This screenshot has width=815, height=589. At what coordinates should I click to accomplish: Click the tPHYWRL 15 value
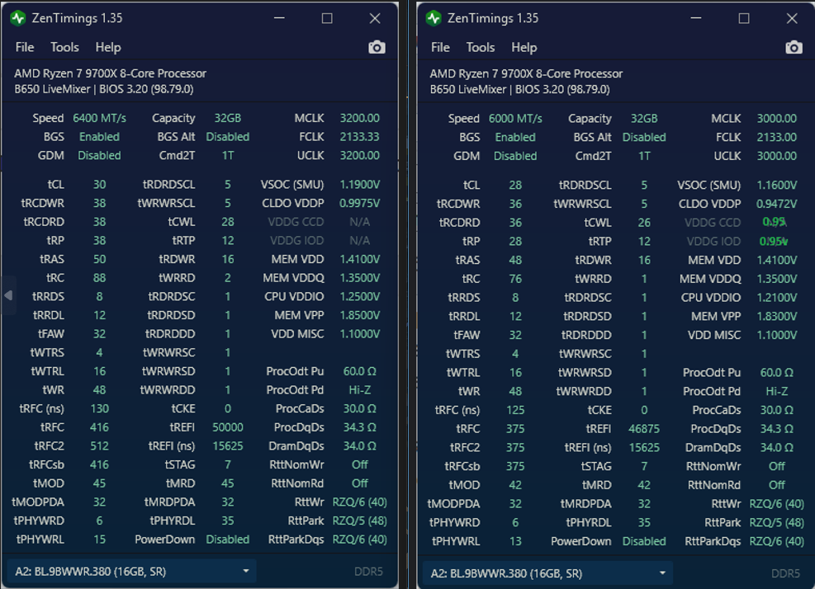click(x=99, y=540)
